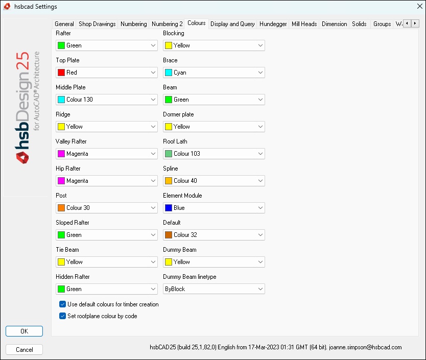The height and width of the screenshot is (360, 426).
Task: Switch to the Dimension tab
Action: point(335,24)
